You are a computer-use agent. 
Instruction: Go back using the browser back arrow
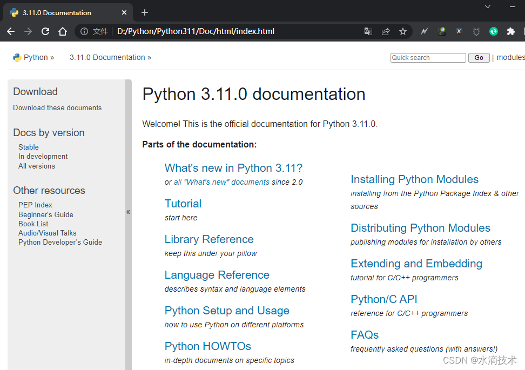11,31
